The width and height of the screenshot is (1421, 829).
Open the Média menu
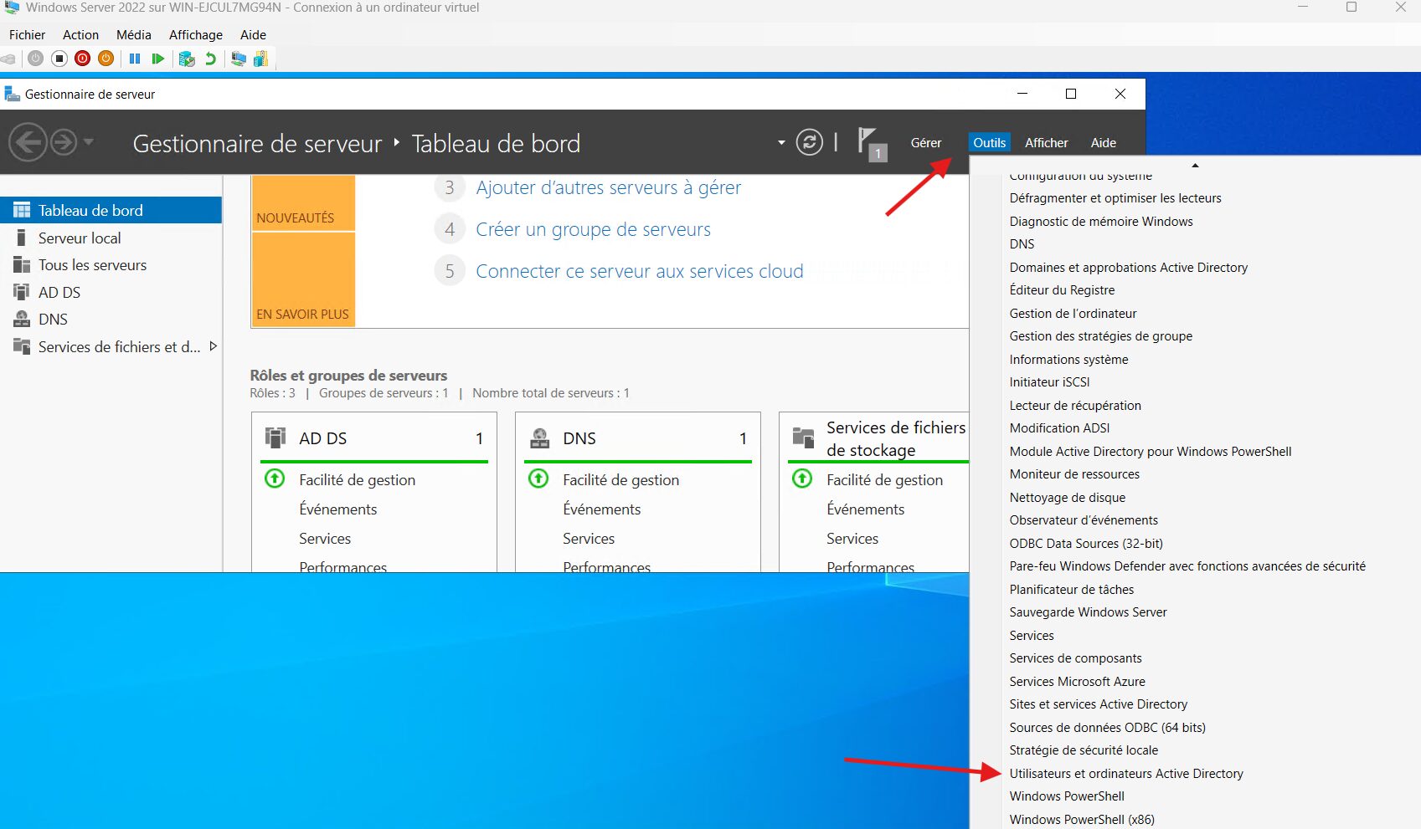[x=134, y=34]
